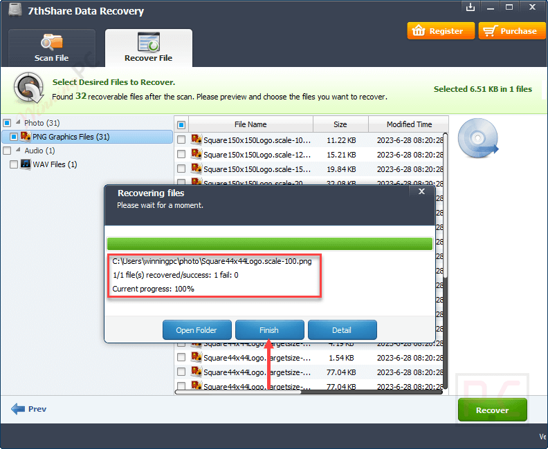Click the Prev blue arrow icon

pyautogui.click(x=18, y=408)
